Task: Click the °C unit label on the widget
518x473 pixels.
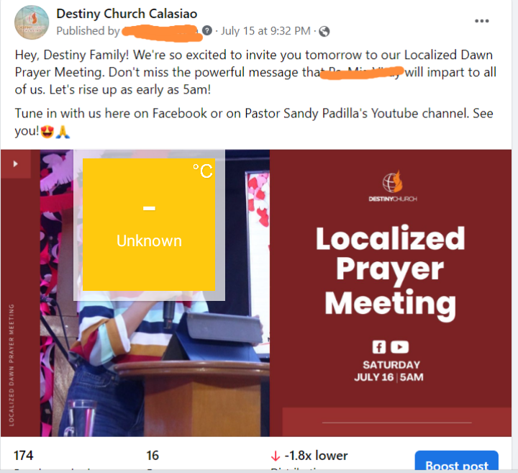Action: click(x=203, y=171)
